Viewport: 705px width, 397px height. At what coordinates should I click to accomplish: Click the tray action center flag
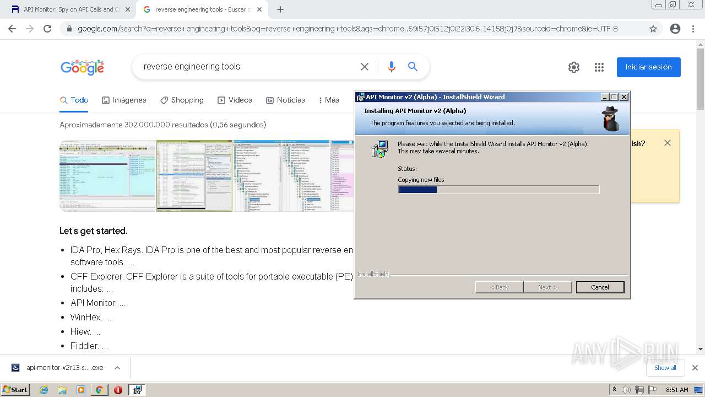tap(652, 390)
